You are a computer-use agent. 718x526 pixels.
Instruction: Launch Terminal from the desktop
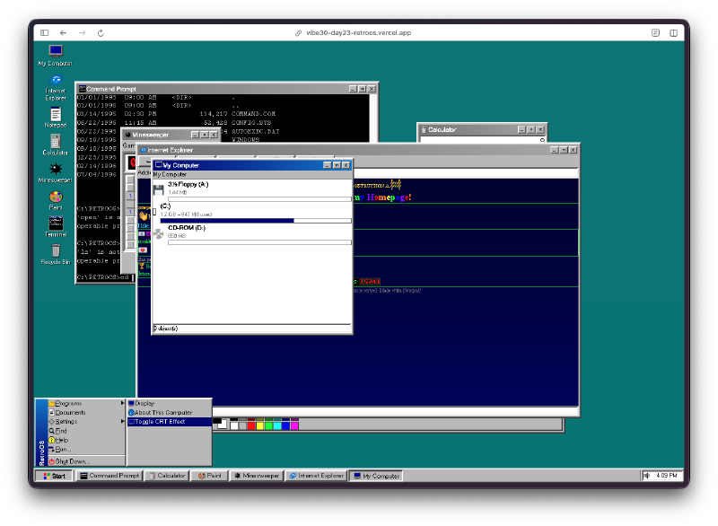pos(56,224)
